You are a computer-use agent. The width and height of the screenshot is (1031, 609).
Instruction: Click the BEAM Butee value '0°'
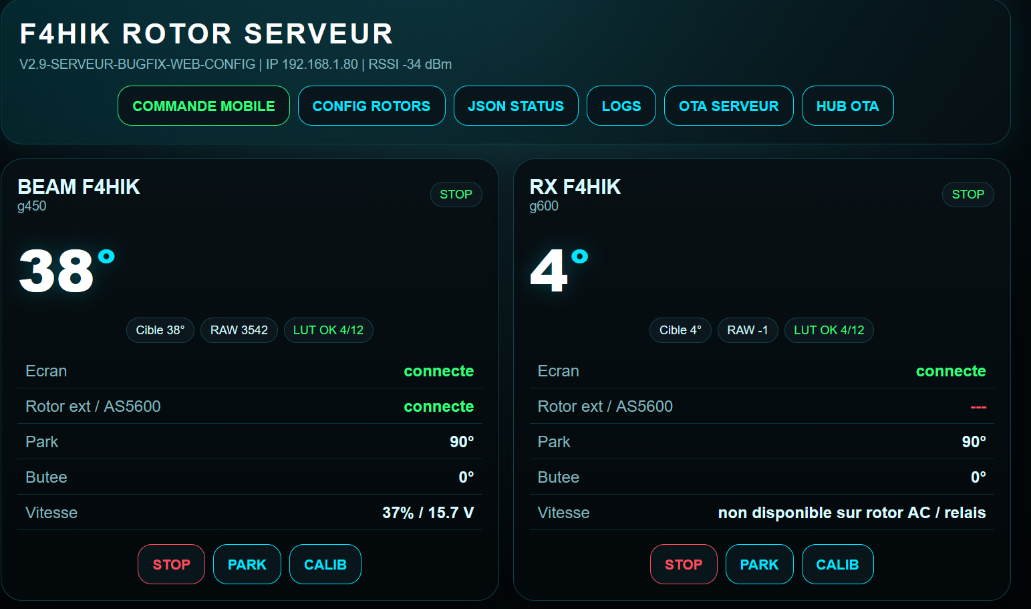point(466,477)
